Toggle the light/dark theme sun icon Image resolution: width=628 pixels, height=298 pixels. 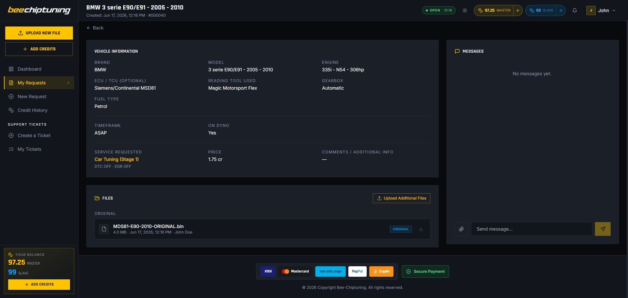[464, 10]
